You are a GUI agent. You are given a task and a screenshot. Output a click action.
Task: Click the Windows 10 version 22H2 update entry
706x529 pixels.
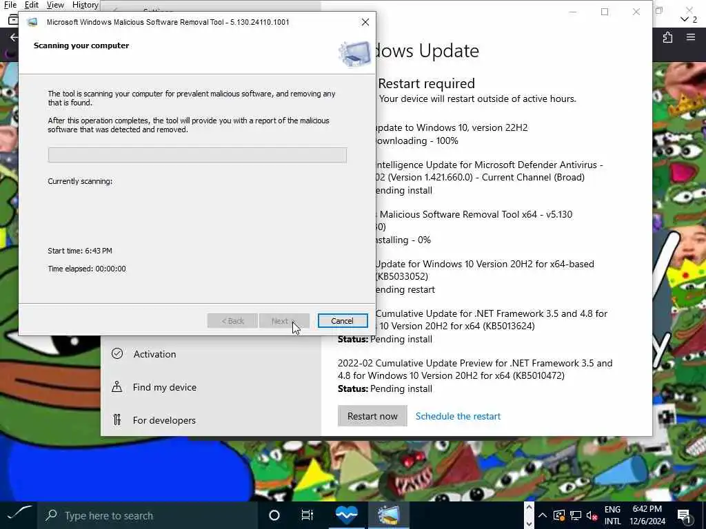pos(451,127)
